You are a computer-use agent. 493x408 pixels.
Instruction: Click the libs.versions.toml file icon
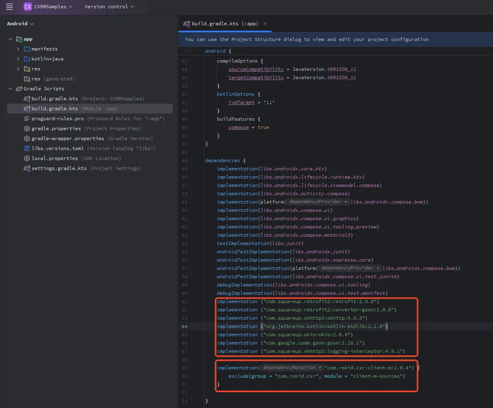(27, 148)
